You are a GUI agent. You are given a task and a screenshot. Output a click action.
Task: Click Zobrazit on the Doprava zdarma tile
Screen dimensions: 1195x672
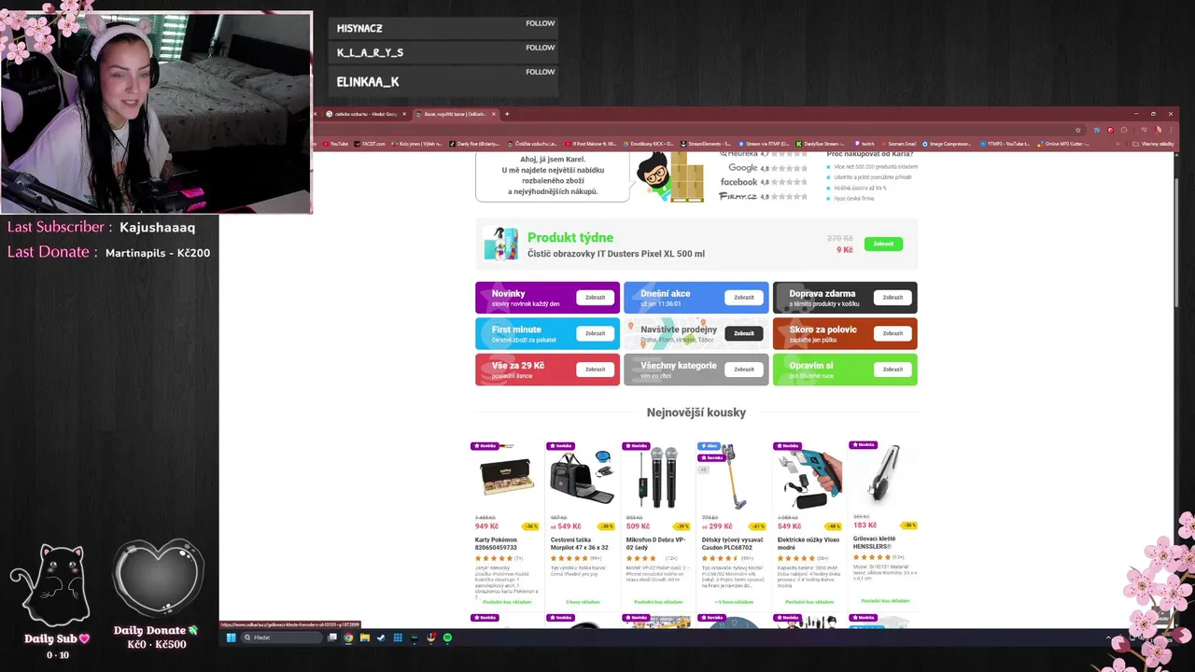pos(893,298)
